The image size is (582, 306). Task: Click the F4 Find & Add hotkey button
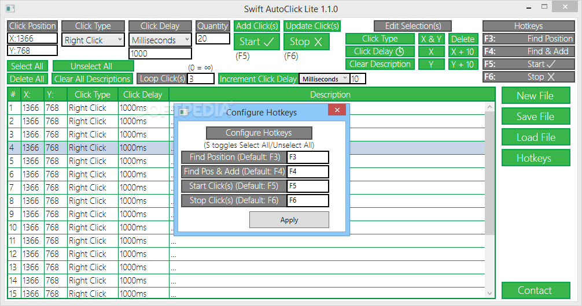tap(529, 51)
